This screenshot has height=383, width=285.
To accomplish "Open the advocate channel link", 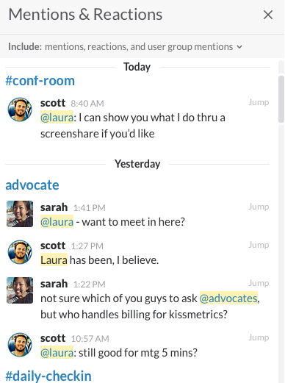I will (x=32, y=185).
